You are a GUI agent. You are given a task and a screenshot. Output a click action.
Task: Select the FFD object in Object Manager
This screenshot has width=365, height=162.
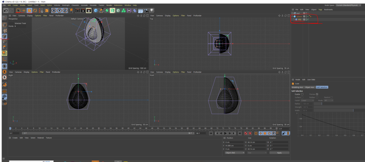pyautogui.click(x=299, y=19)
